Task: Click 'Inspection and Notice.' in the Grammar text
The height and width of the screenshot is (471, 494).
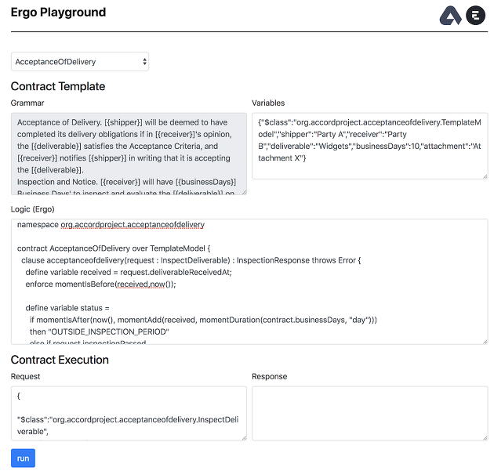Action: coord(57,182)
